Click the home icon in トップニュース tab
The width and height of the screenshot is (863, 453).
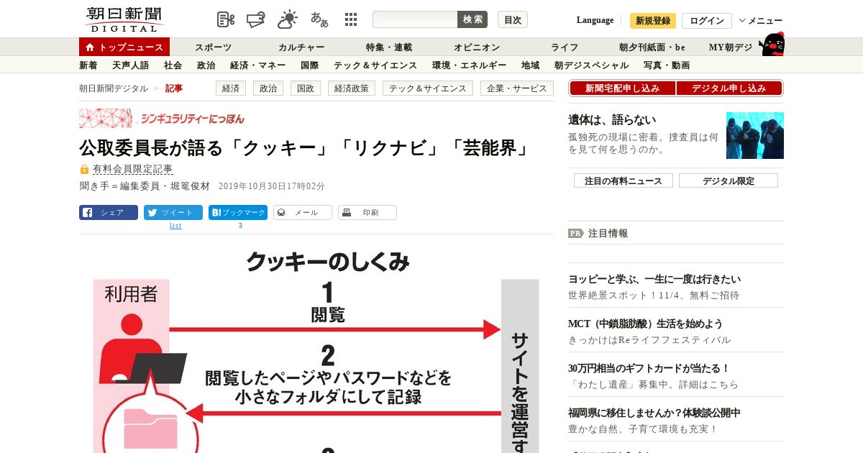pos(90,47)
